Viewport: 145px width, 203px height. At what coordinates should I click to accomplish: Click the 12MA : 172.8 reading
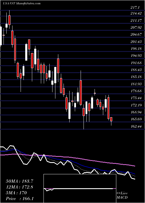point(19,187)
